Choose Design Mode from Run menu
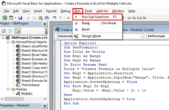The height and width of the screenshot is (110, 169). pos(91,36)
